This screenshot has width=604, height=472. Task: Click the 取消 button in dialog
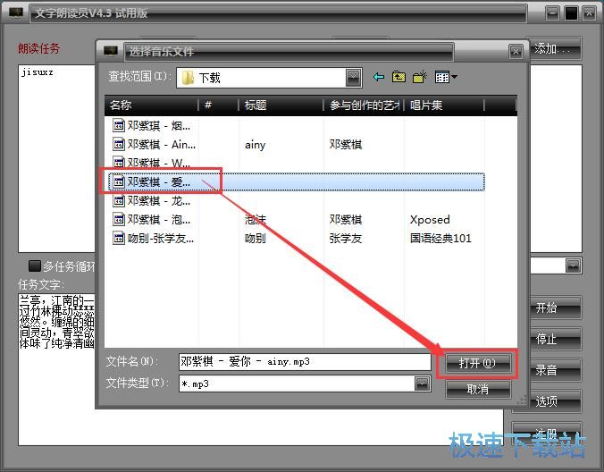pos(478,389)
